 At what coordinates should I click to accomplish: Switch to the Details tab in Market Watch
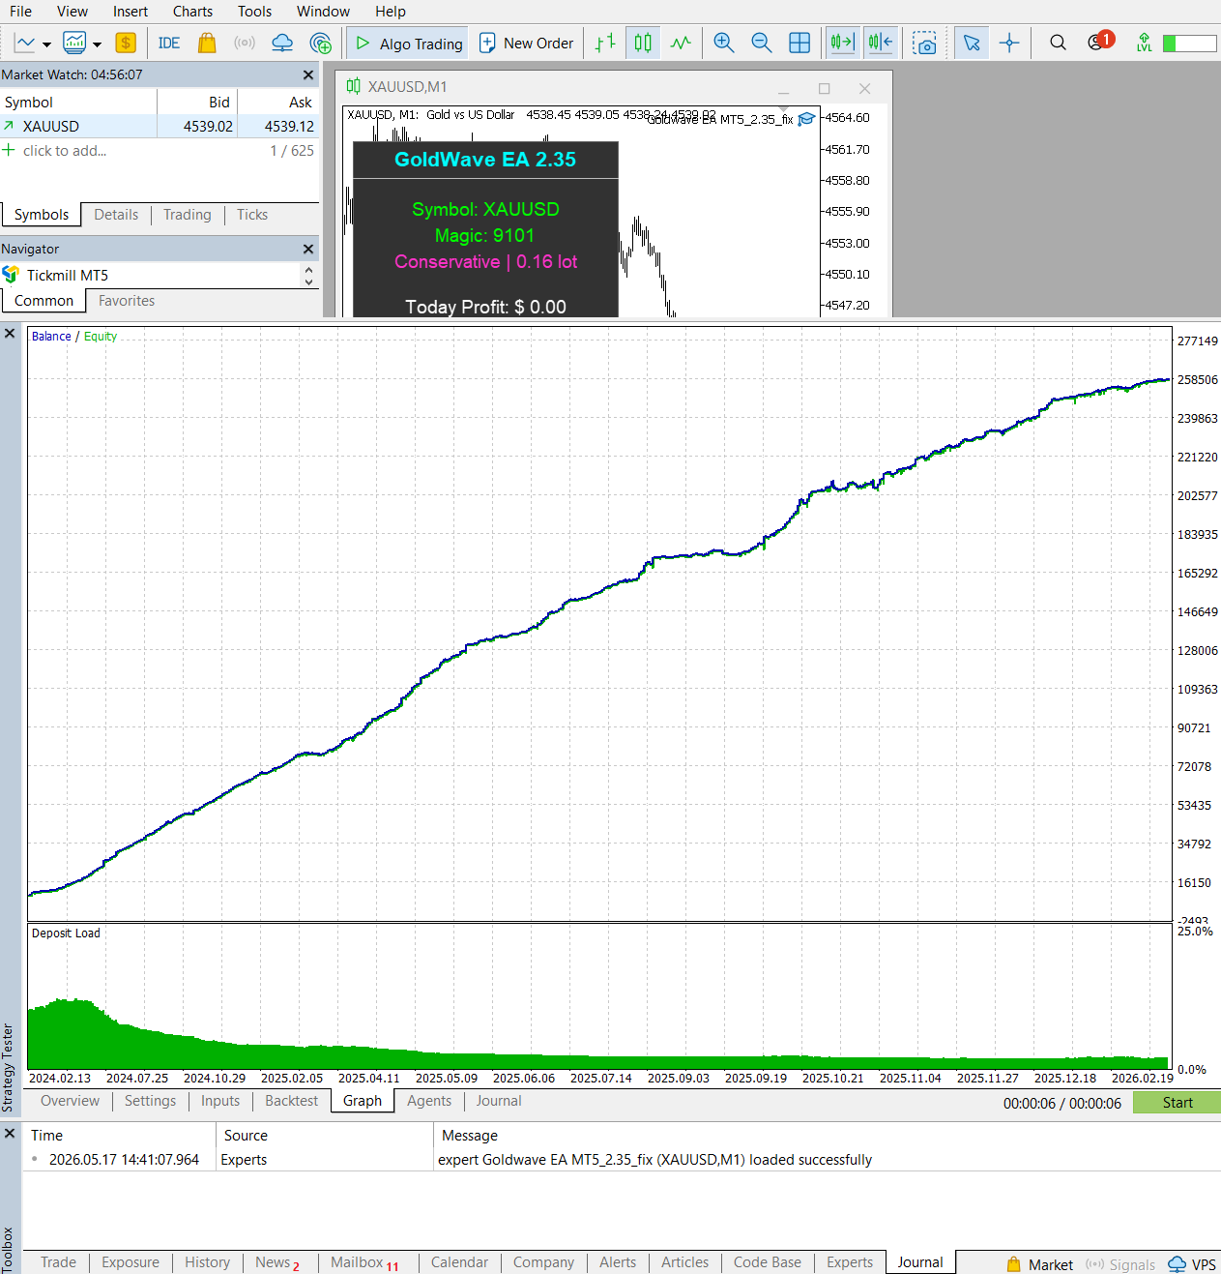pyautogui.click(x=116, y=215)
